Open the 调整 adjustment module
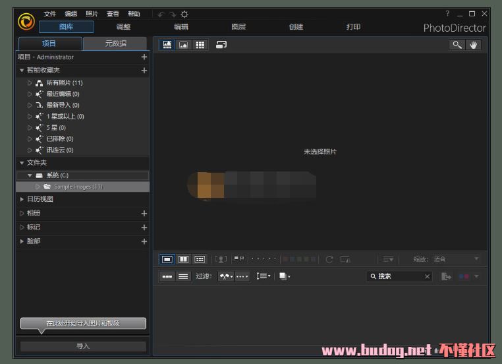Image resolution: width=502 pixels, height=364 pixels. (x=123, y=27)
